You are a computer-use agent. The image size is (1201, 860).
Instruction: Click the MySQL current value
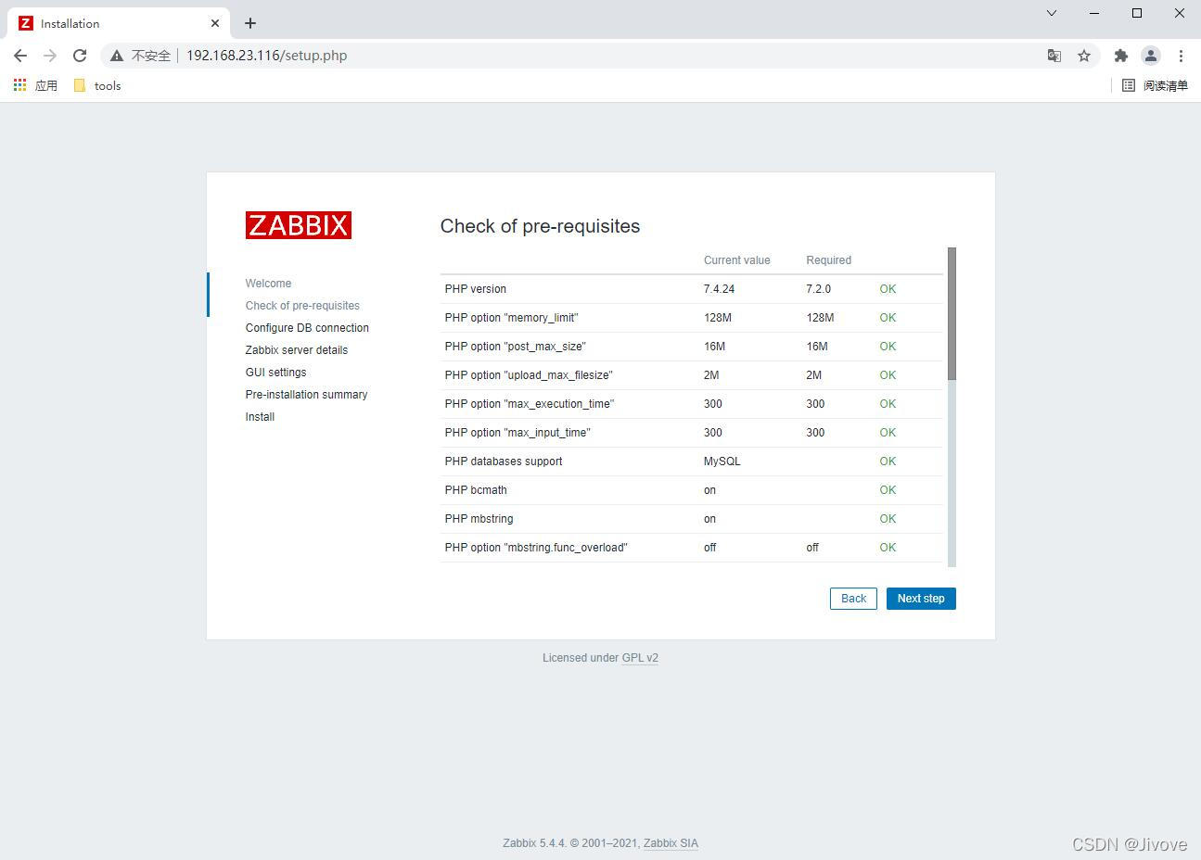(722, 462)
